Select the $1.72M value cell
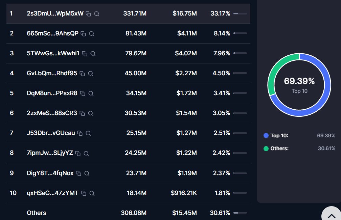 tap(187, 93)
